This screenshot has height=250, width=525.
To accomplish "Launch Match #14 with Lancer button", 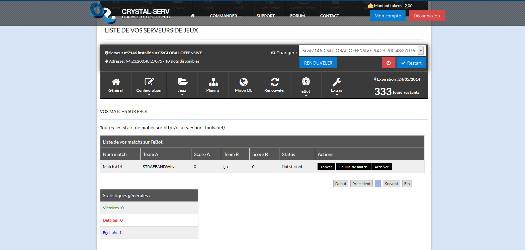I will pos(326,167).
